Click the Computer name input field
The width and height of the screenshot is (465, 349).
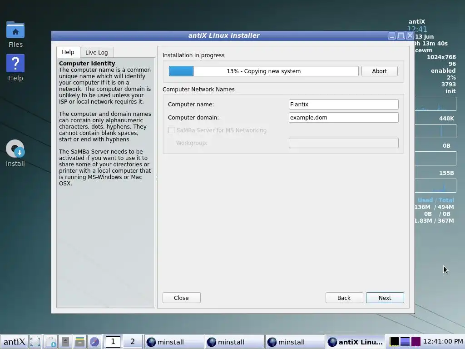pyautogui.click(x=343, y=104)
